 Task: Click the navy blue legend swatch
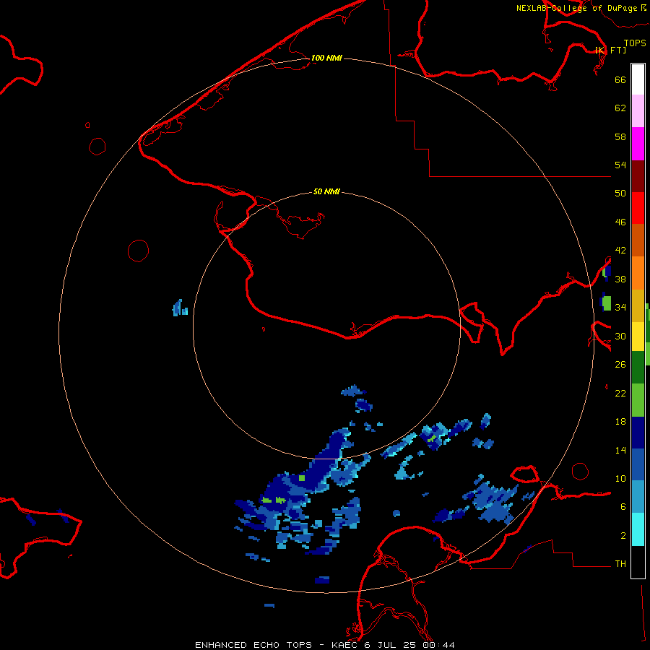pyautogui.click(x=638, y=433)
